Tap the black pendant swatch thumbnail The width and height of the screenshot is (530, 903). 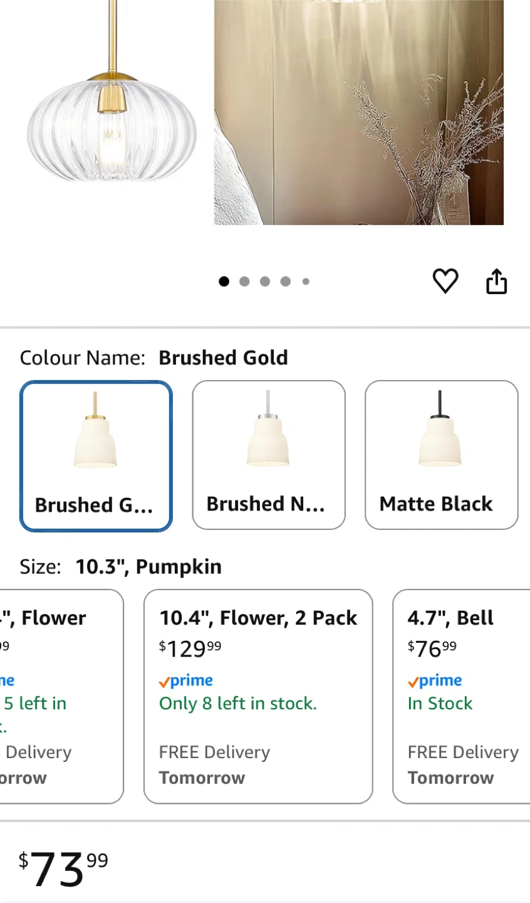click(440, 431)
